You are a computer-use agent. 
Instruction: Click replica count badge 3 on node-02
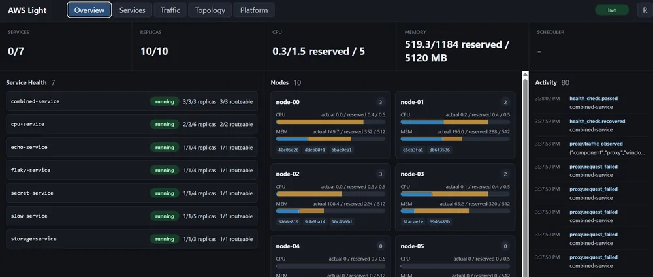tap(380, 174)
